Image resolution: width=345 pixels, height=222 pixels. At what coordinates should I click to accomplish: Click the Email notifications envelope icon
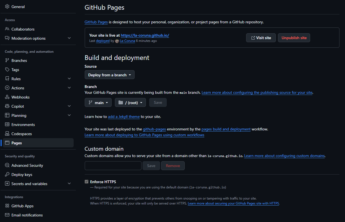click(7, 215)
